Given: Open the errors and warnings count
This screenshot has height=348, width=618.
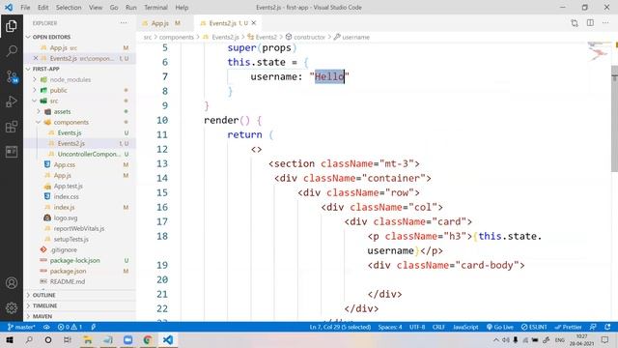Looking at the screenshot, I should coord(70,327).
